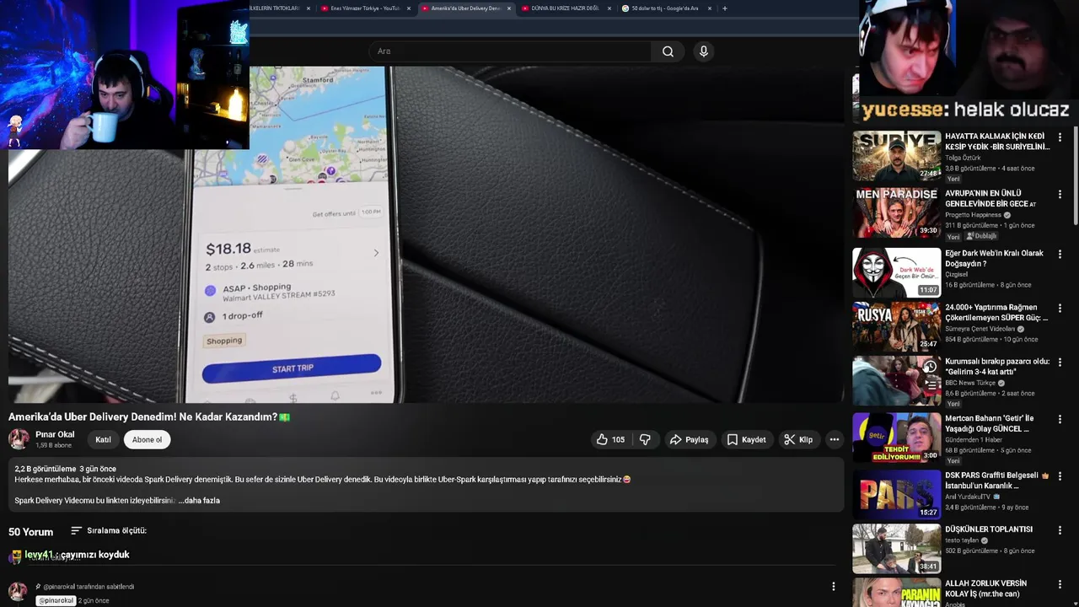Open Pınar Okal channel avatar

tap(19, 439)
